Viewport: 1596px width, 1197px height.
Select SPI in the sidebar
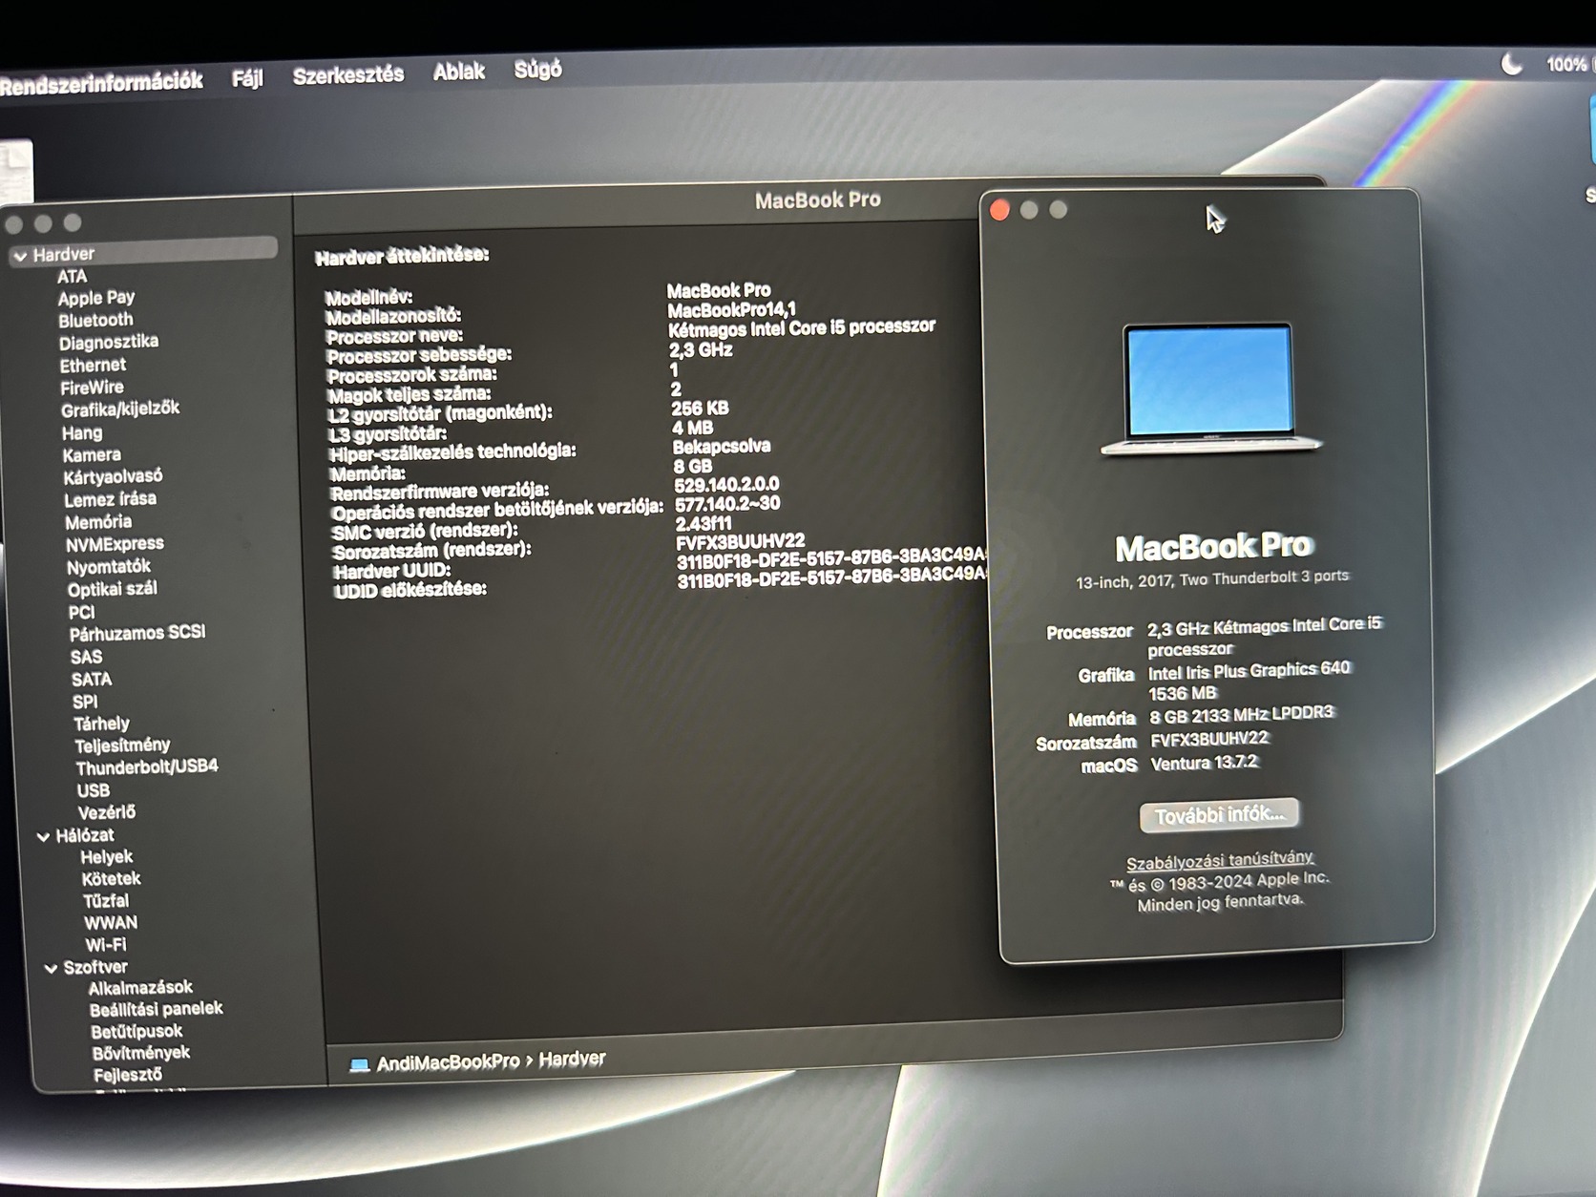click(x=85, y=703)
